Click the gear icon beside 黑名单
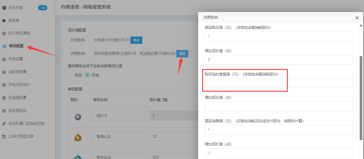This screenshot has height=159, width=364. pos(4,21)
